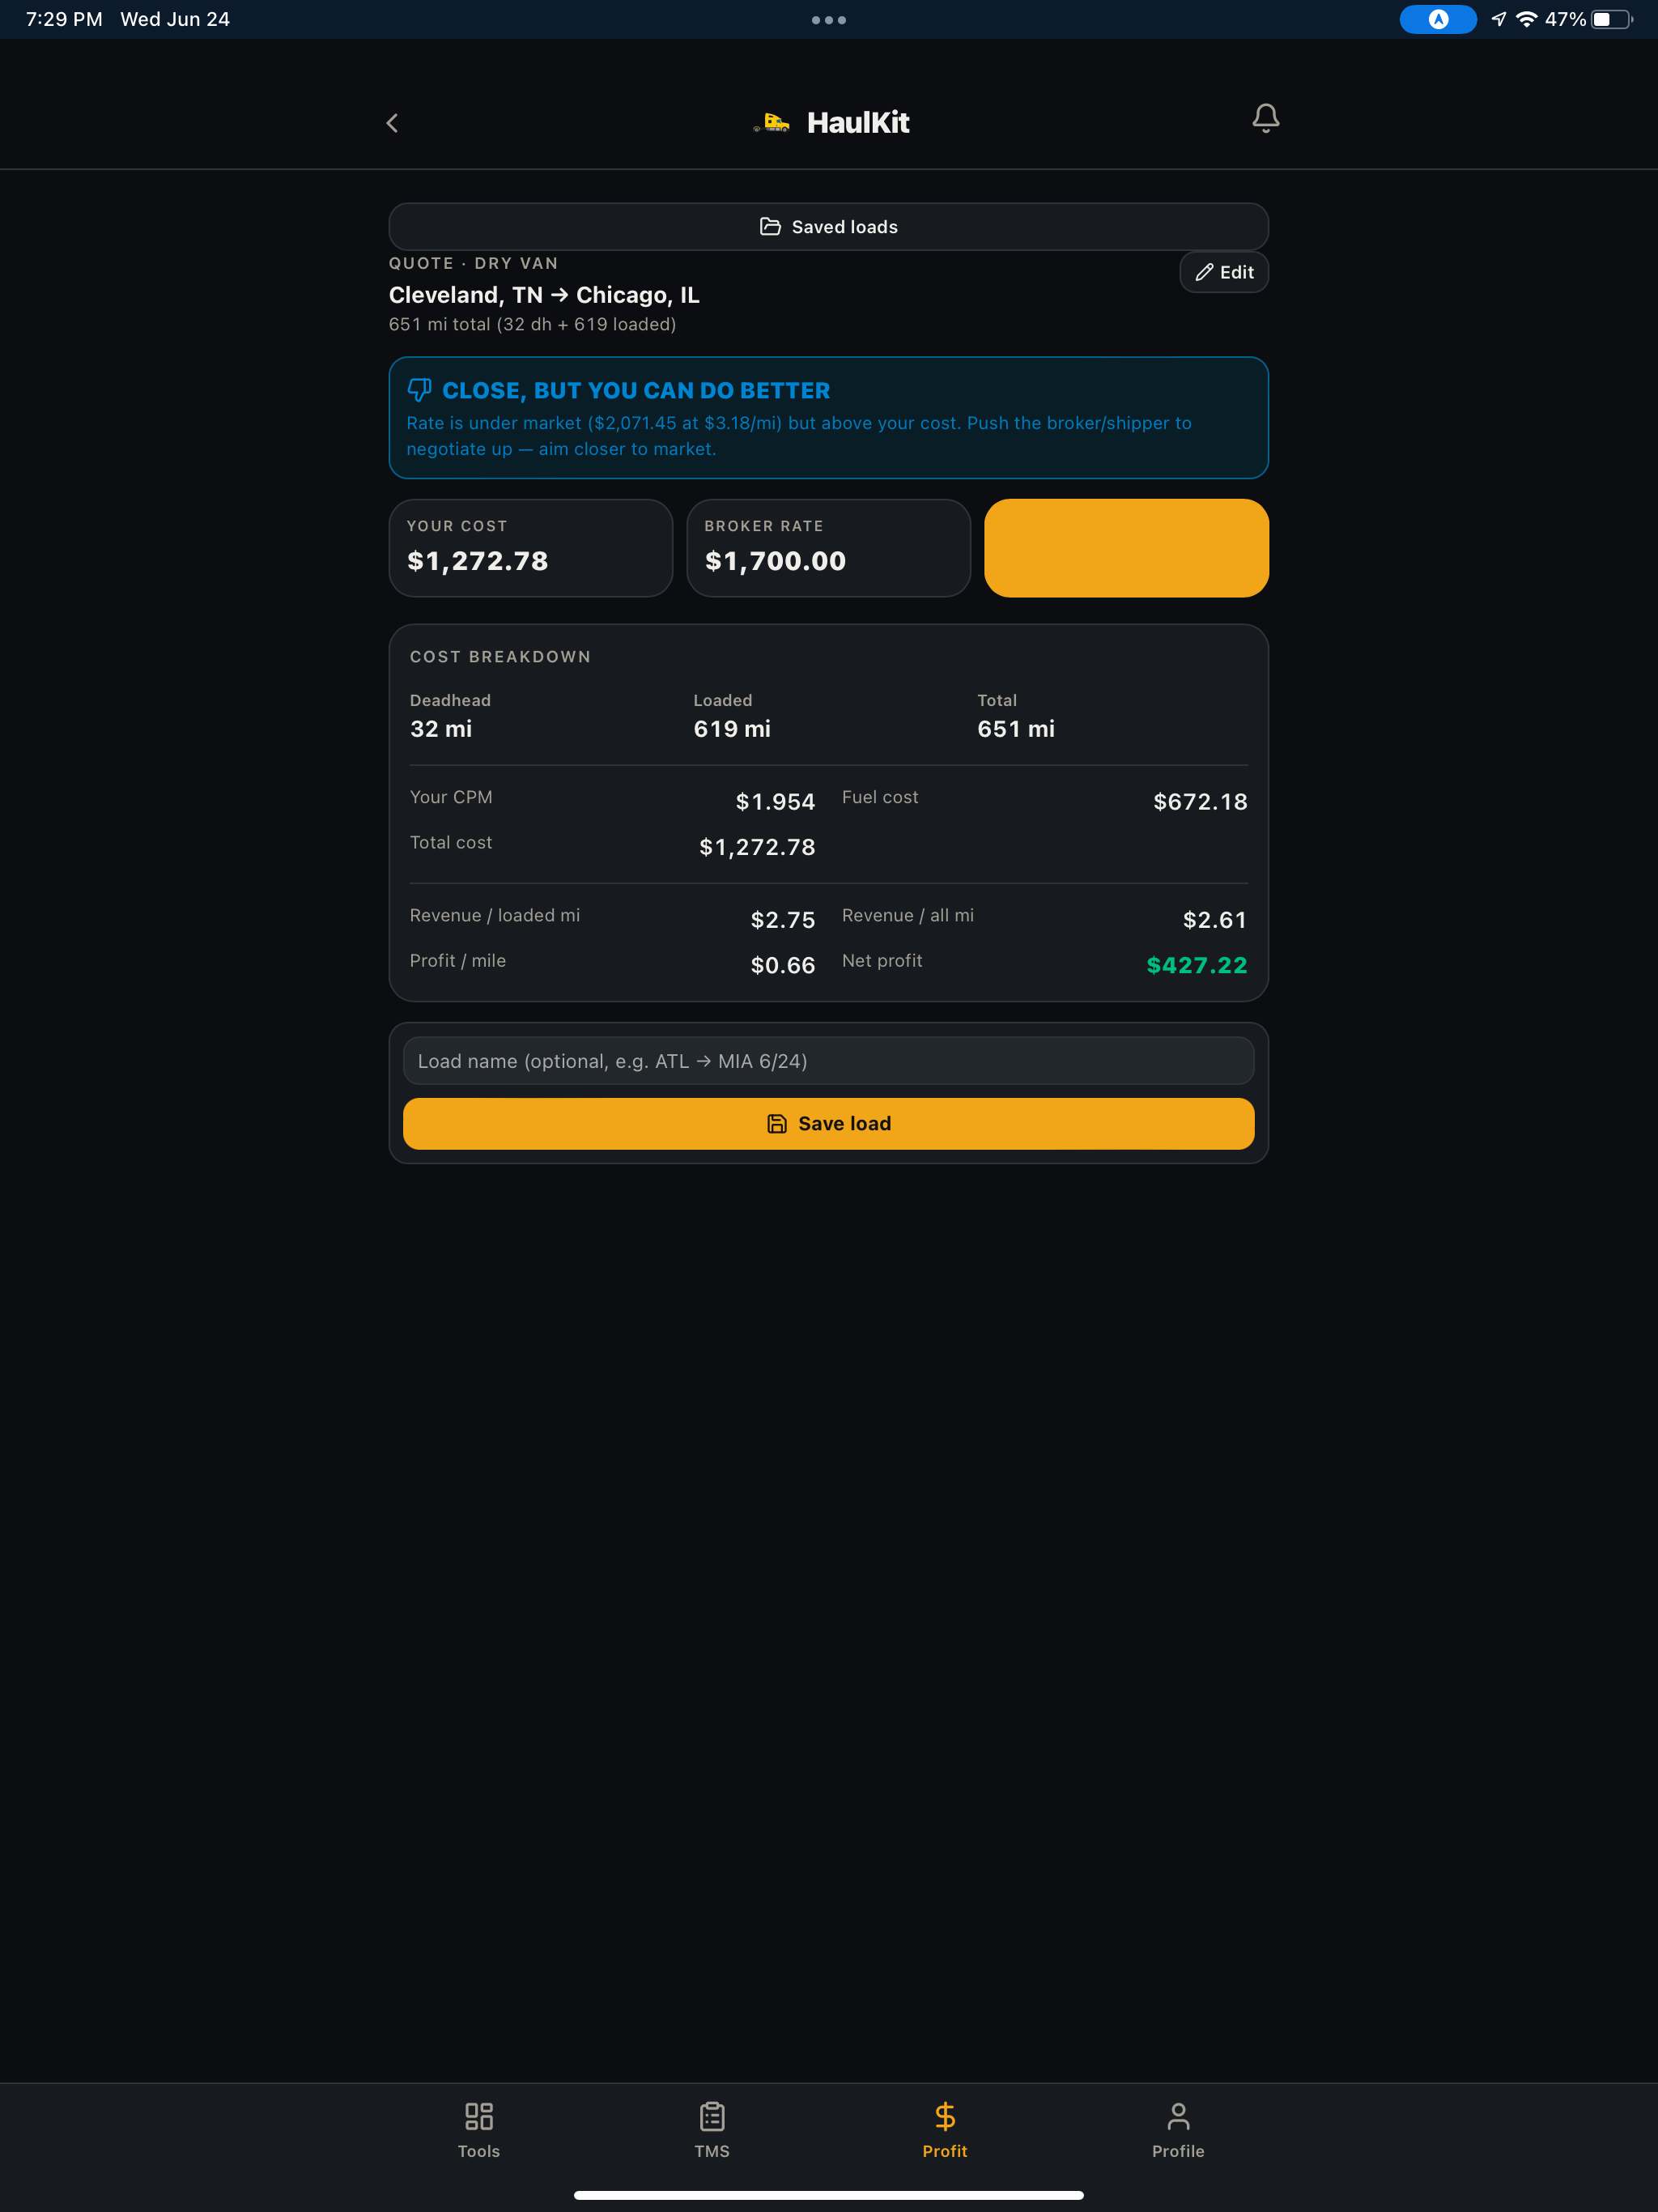Viewport: 1658px width, 2212px height.
Task: Open notifications bell
Action: 1265,119
